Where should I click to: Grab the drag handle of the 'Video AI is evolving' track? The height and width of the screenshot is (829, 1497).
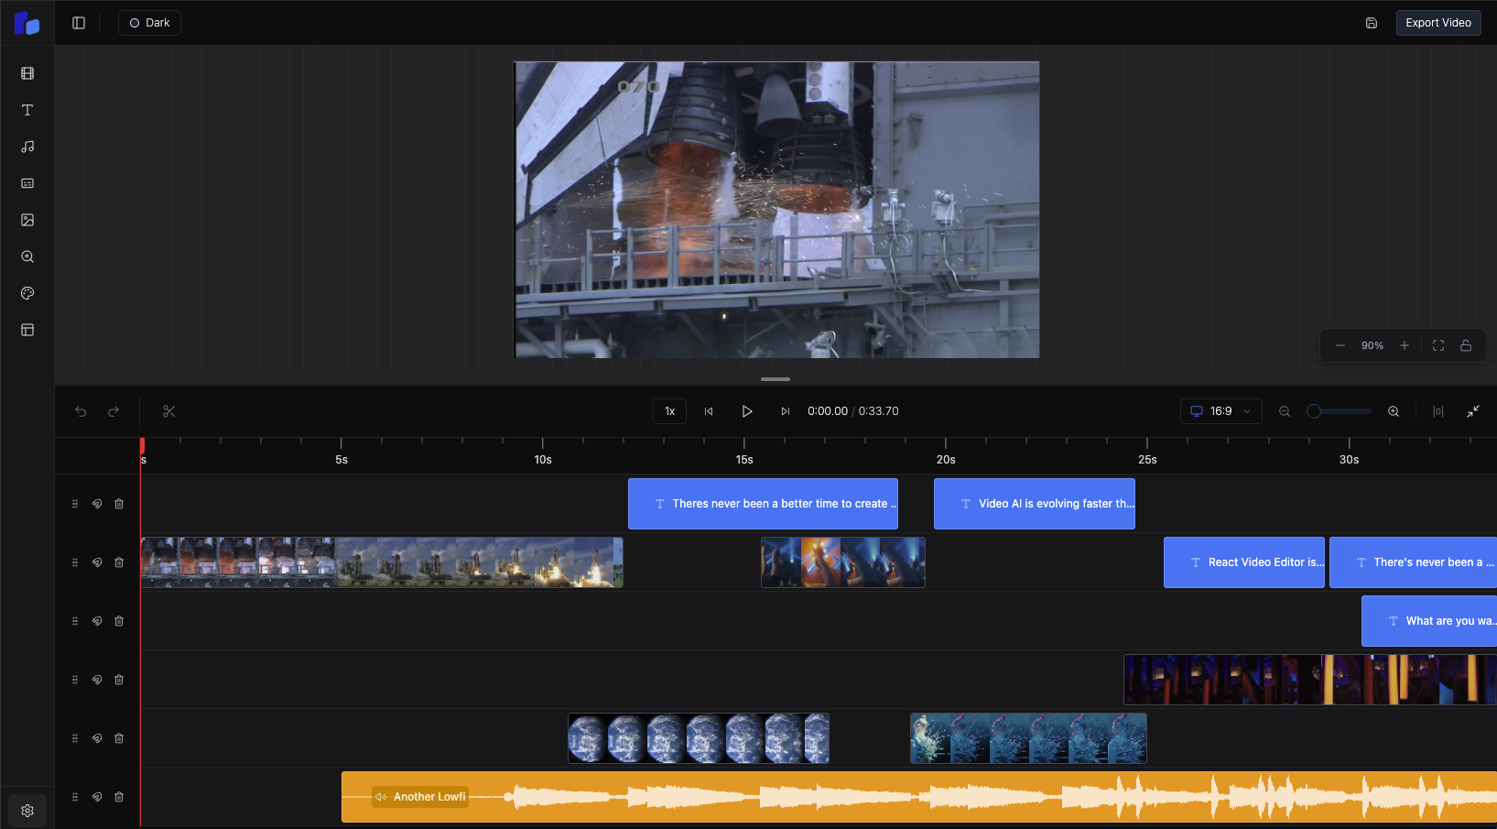[75, 504]
